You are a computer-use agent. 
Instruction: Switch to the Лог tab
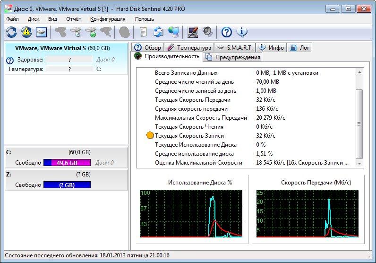point(299,48)
